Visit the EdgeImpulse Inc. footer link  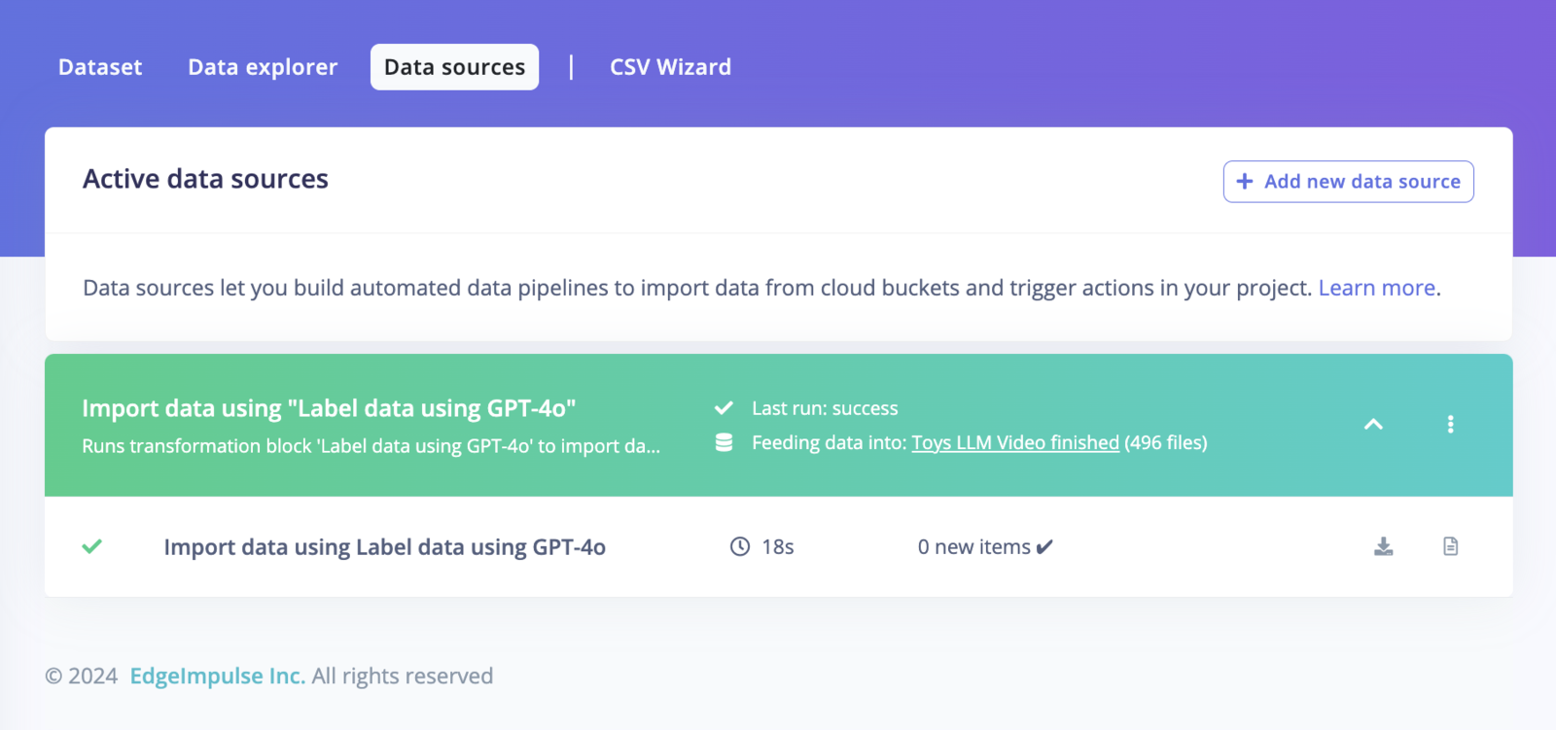pos(217,676)
